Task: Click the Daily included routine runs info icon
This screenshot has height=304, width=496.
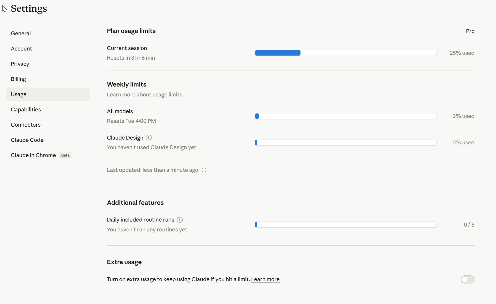Action: pos(180,220)
